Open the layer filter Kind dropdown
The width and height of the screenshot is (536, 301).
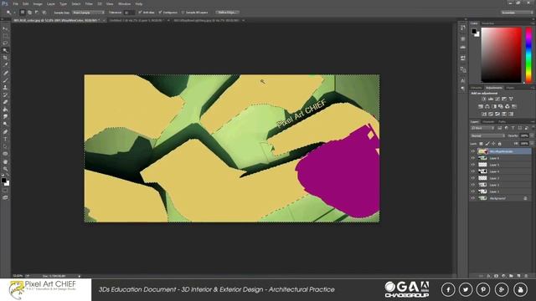(x=482, y=128)
